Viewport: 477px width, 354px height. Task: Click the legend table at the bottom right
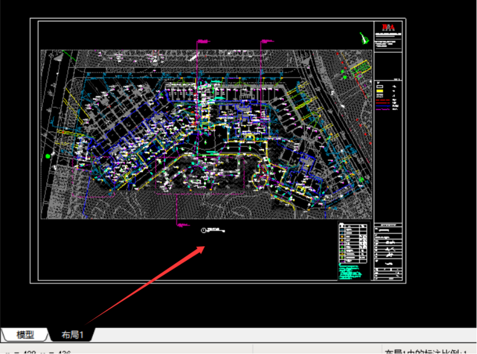pos(354,243)
